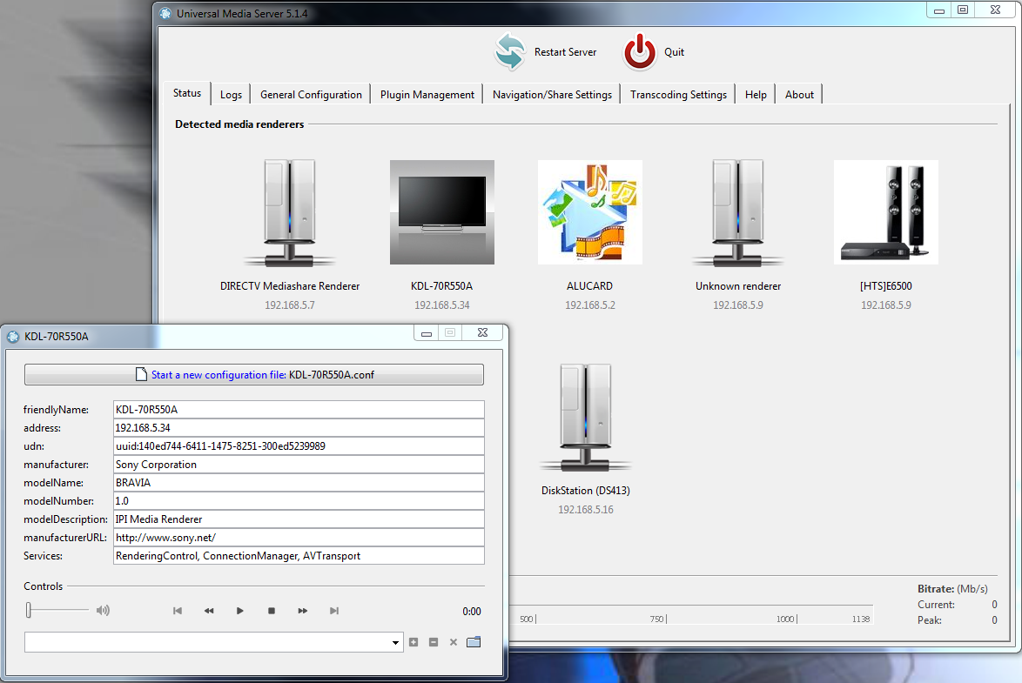The height and width of the screenshot is (683, 1022).
Task: Skip to previous track in KDL-70R550A controls
Action: (178, 611)
